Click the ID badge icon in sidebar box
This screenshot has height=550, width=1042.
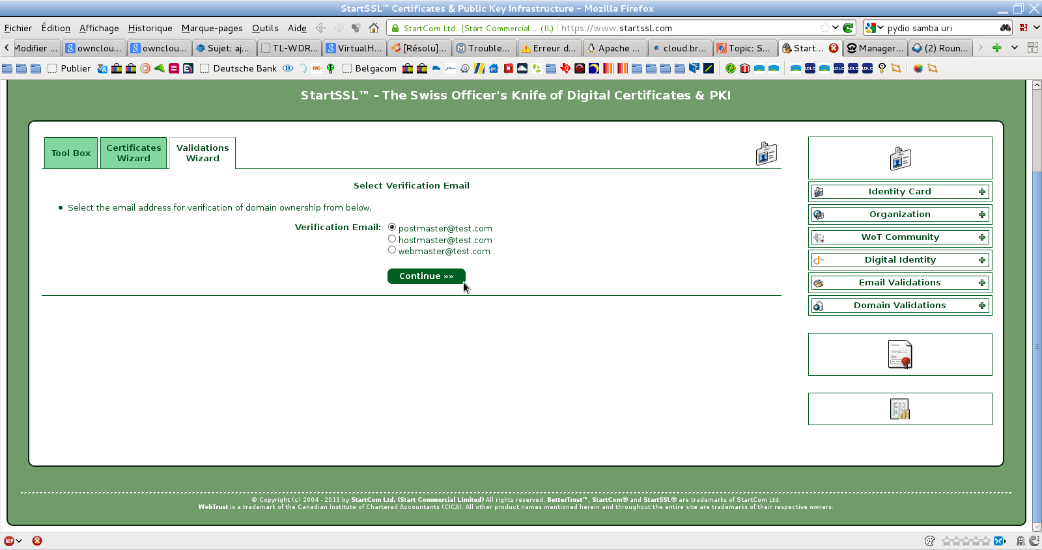pos(900,158)
